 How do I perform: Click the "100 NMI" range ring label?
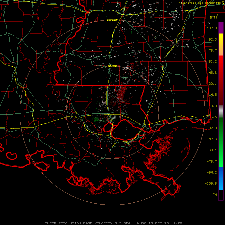[x=112, y=20]
